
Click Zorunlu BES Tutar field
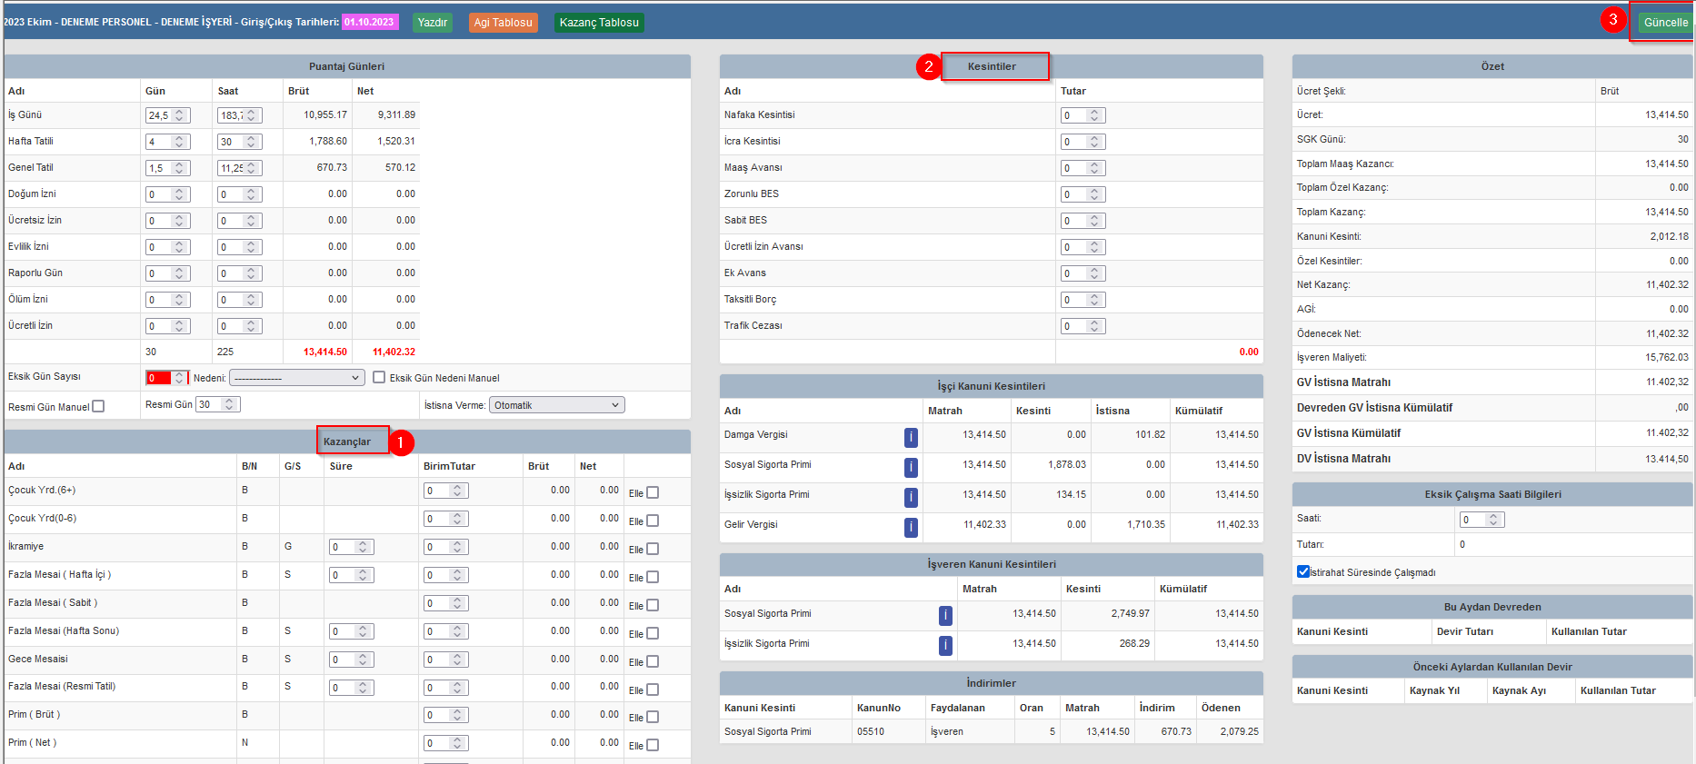coord(1083,194)
